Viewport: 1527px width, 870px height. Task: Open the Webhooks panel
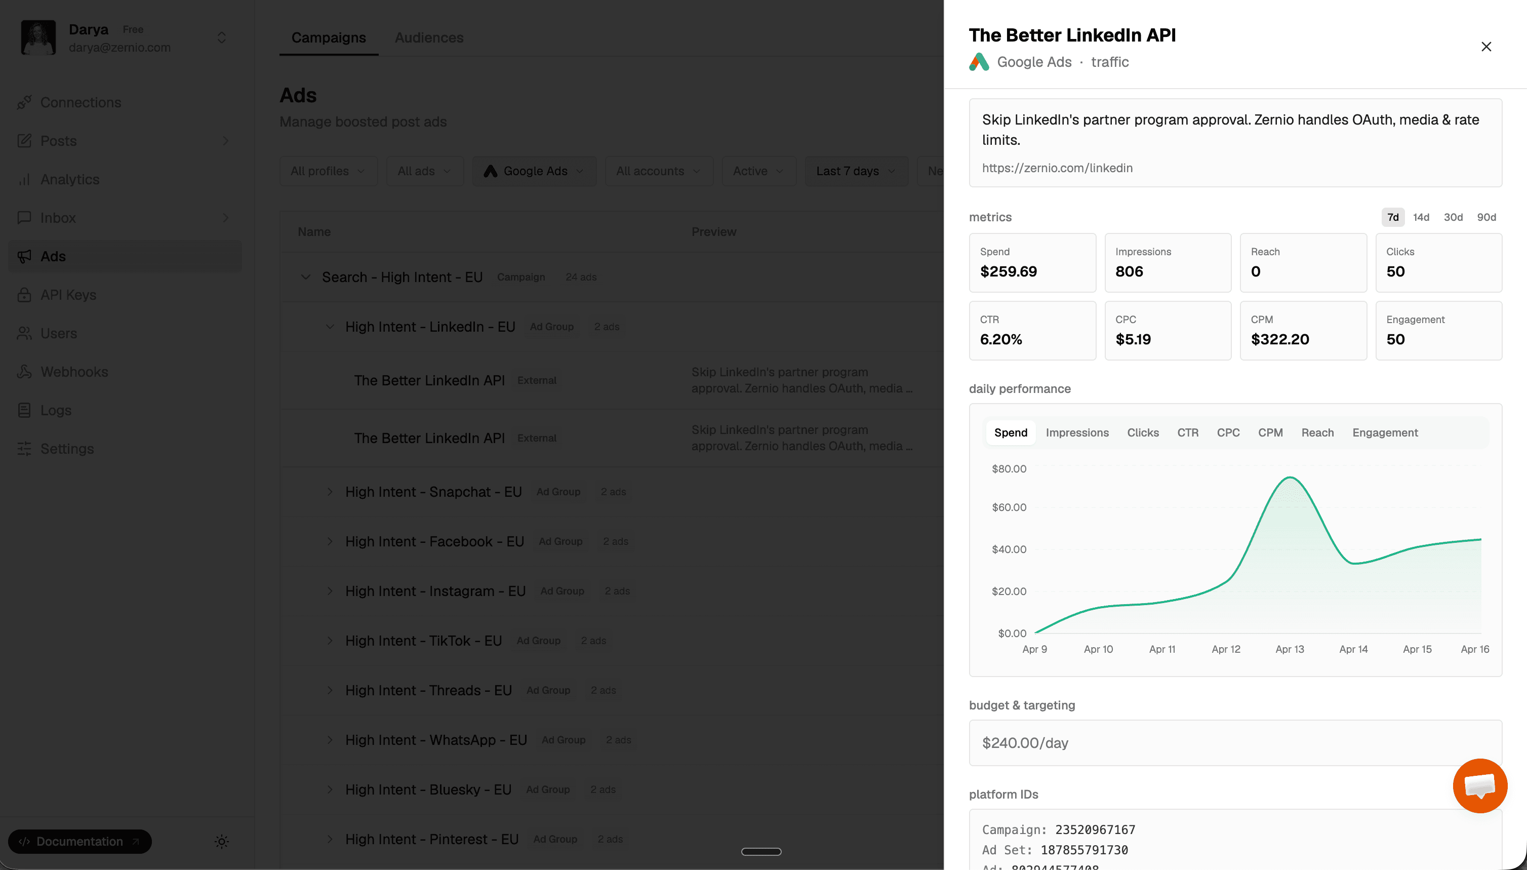(73, 372)
